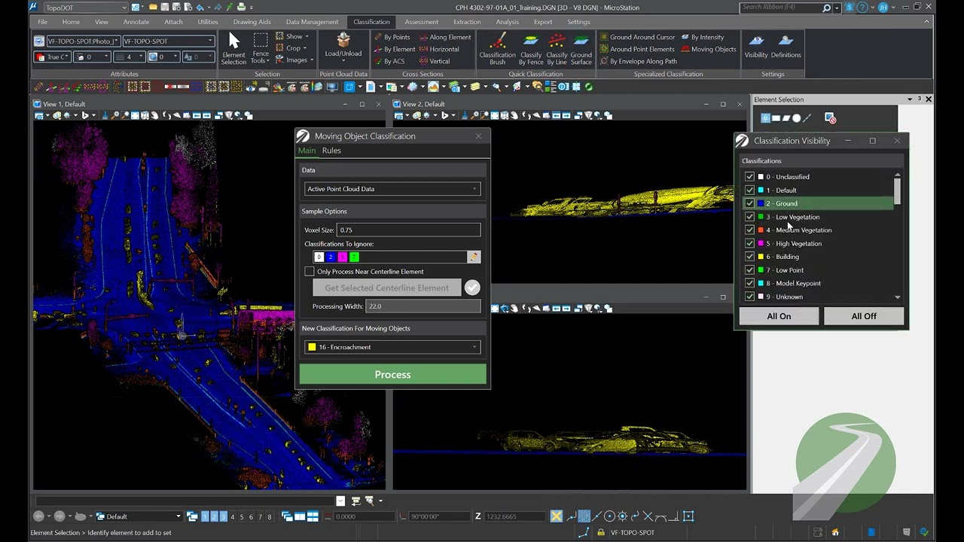Open the Extraction ribbon tab

click(467, 22)
